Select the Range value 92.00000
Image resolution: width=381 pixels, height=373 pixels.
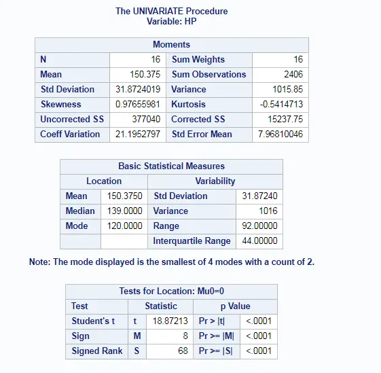tap(259, 226)
